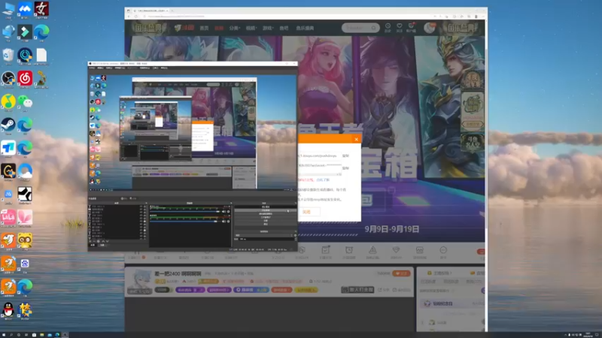
Task: Copy the server address with the first 复制 link
Action: pyautogui.click(x=345, y=156)
